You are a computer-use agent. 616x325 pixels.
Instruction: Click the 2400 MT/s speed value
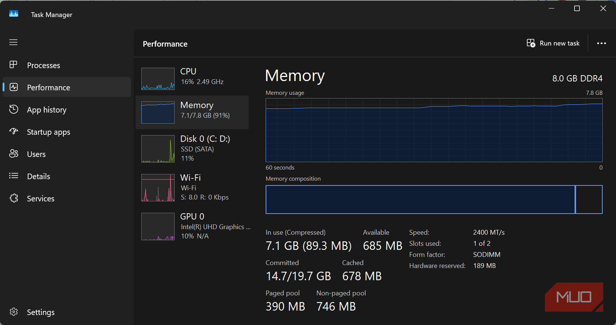[x=489, y=232]
